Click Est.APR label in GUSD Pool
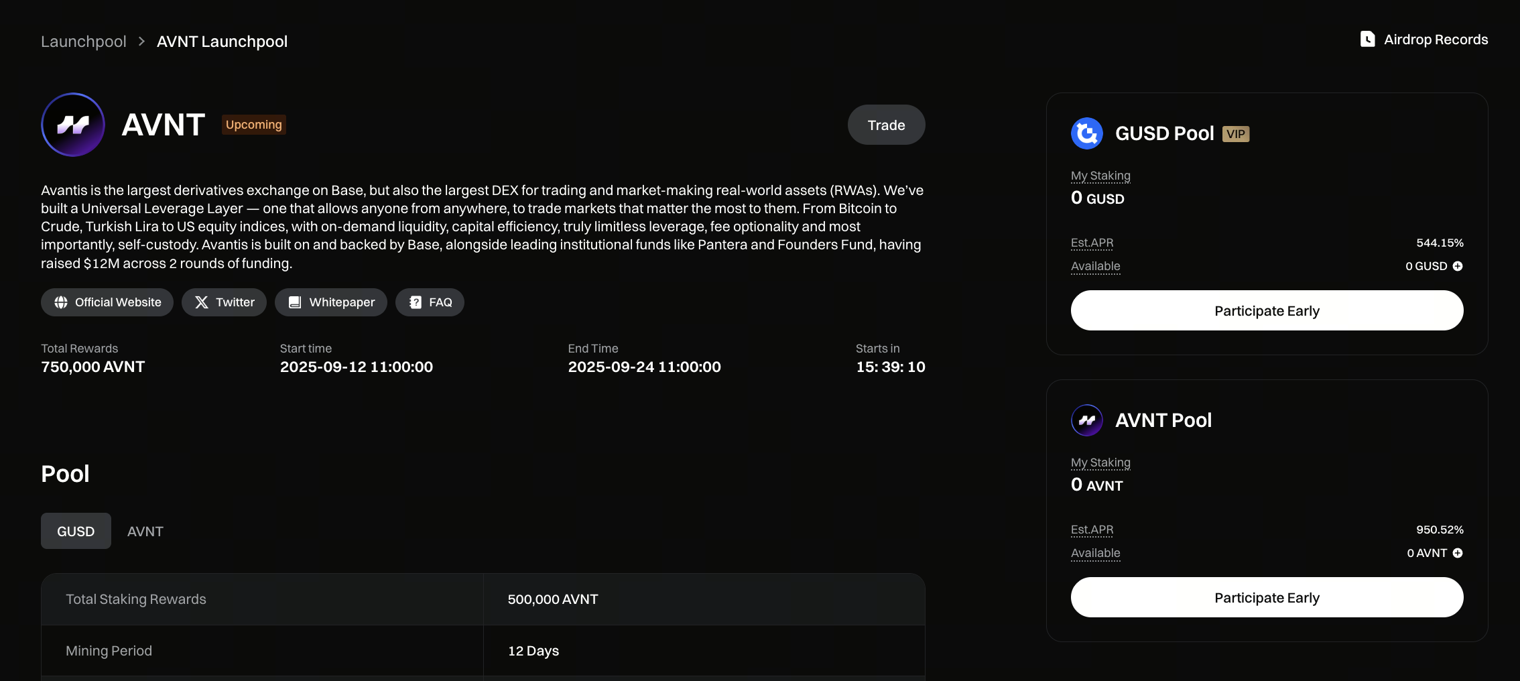 (x=1092, y=243)
